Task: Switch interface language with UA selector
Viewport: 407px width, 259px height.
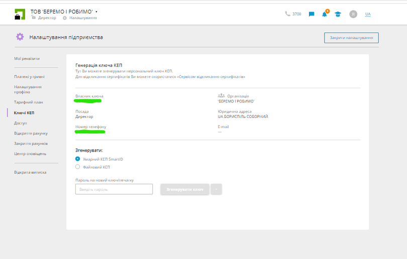Action: (368, 14)
